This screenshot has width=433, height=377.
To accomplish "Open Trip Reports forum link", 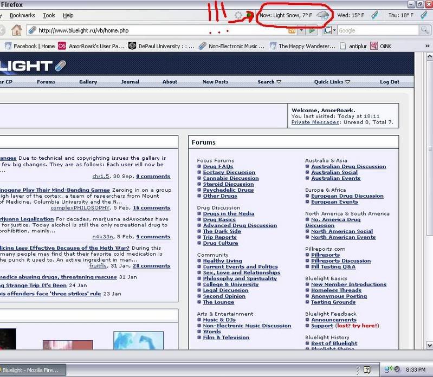I will [220, 237].
